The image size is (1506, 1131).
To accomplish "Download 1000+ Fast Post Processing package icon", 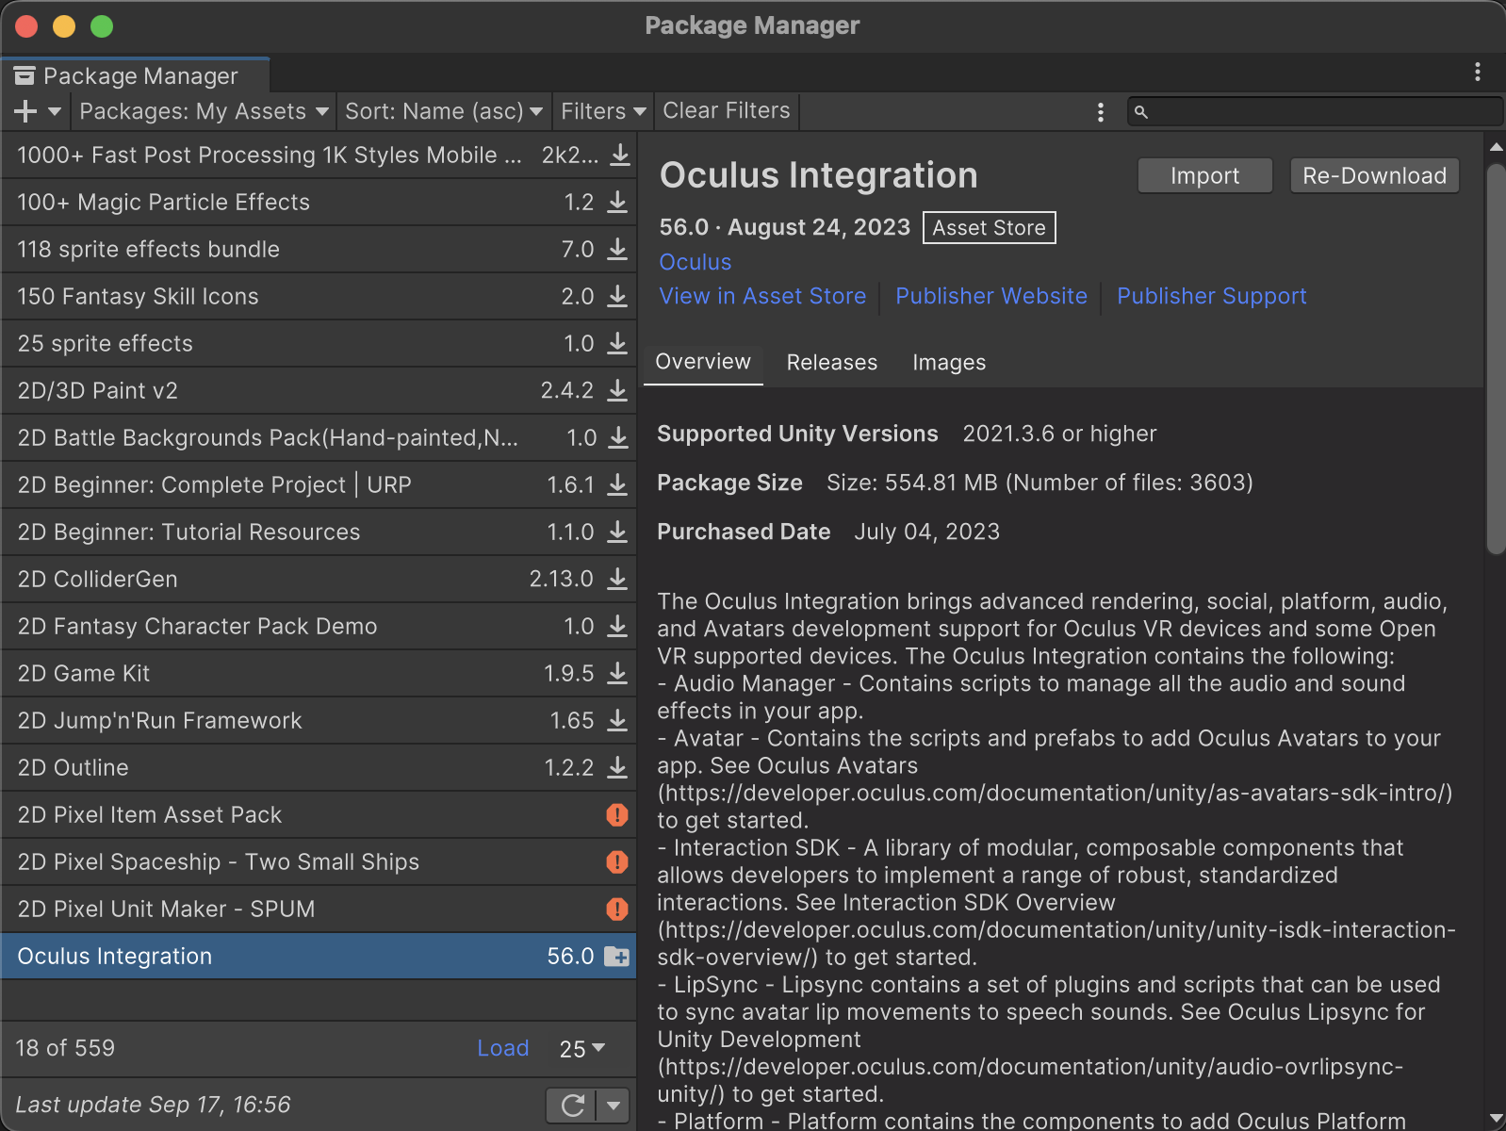I will (619, 155).
